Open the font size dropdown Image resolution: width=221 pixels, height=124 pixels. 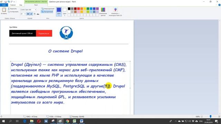click(25, 14)
